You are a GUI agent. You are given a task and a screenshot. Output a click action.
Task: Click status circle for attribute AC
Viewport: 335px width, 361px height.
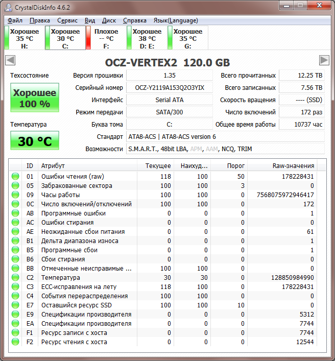tap(15, 223)
